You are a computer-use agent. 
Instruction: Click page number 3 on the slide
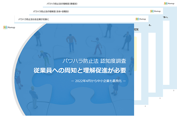(x=160, y=98)
